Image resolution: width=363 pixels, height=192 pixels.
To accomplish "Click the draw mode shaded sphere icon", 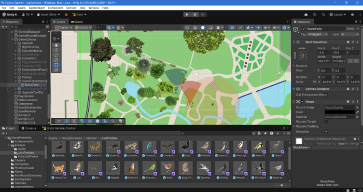I will pyautogui.click(x=203, y=28).
